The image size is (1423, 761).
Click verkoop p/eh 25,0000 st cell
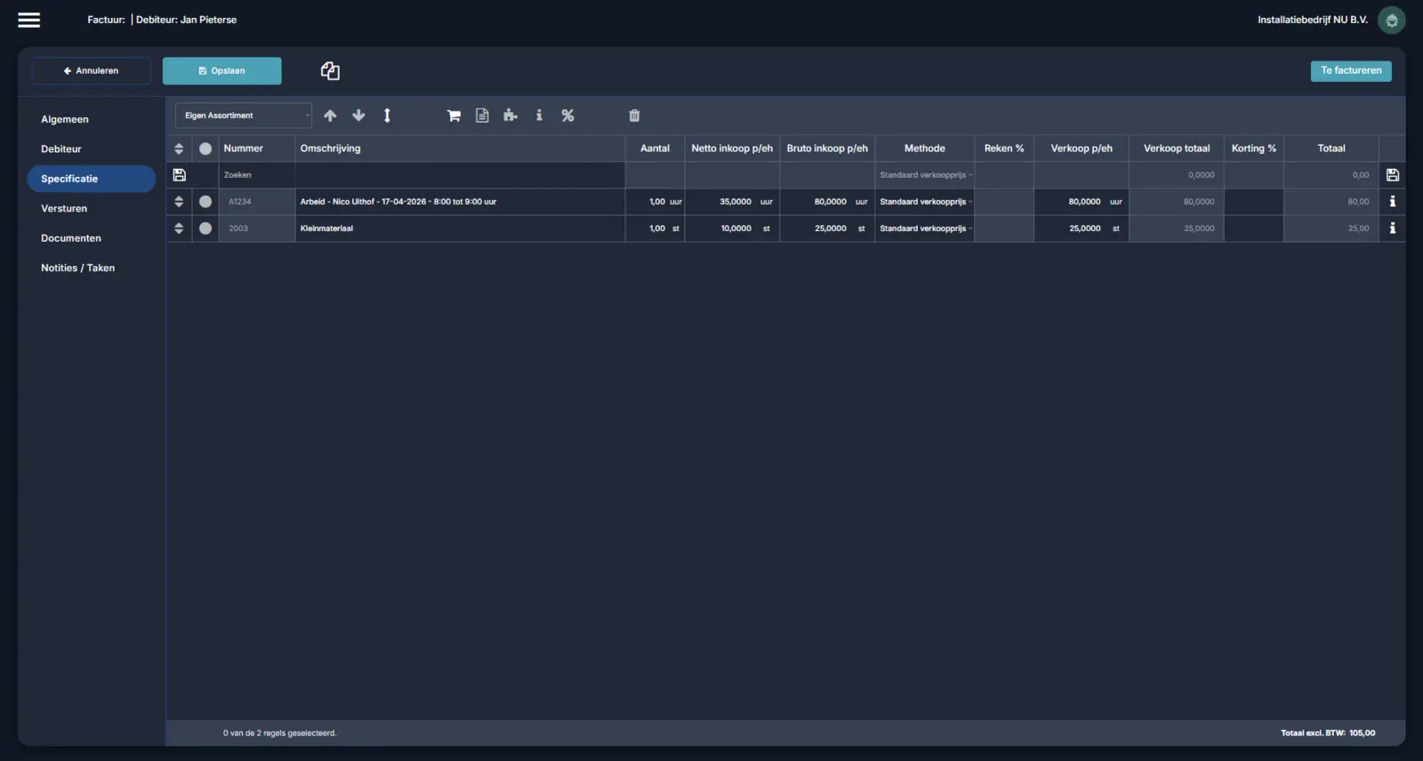1081,228
